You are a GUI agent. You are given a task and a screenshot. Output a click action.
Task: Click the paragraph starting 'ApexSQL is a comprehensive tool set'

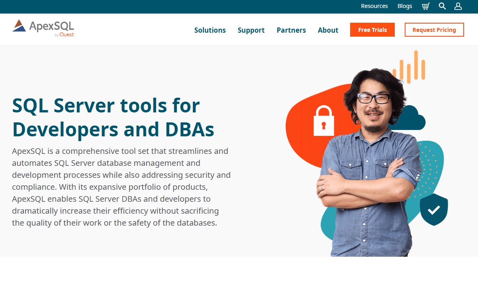pos(121,187)
